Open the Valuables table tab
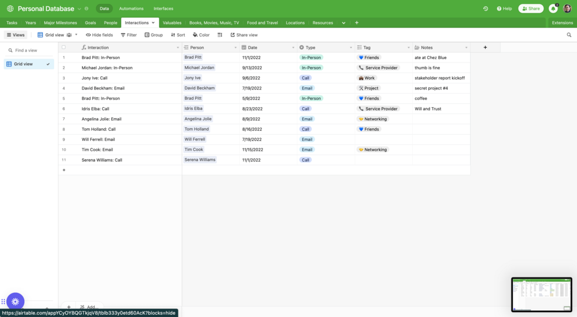 click(x=172, y=23)
